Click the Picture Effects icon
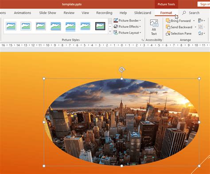Screen dimensions: 210x174 coord(116,26)
